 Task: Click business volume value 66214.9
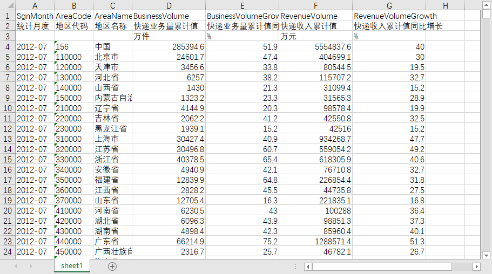tap(169, 242)
